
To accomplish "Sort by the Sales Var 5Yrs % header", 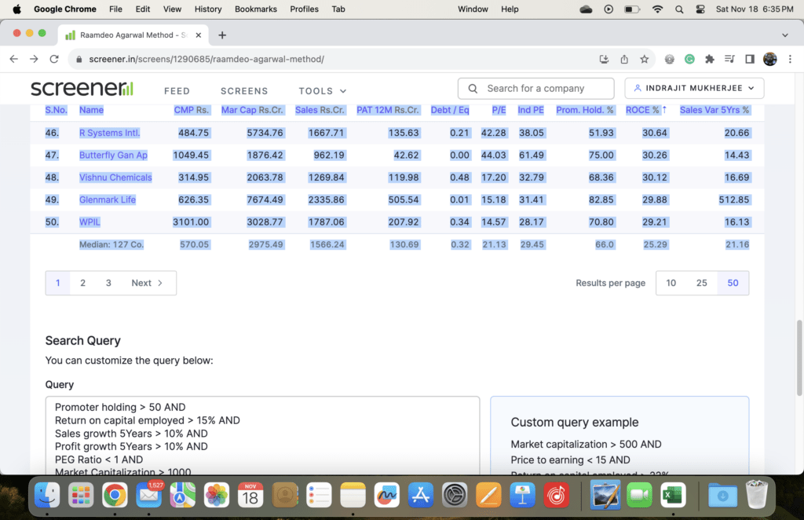I will (x=714, y=110).
